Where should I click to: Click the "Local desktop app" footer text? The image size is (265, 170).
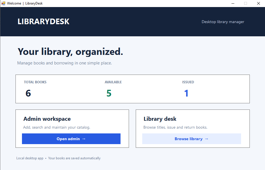pyautogui.click(x=30, y=158)
